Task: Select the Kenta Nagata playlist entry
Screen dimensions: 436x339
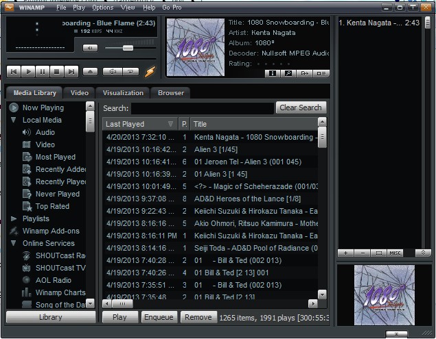Action: pyautogui.click(x=379, y=23)
